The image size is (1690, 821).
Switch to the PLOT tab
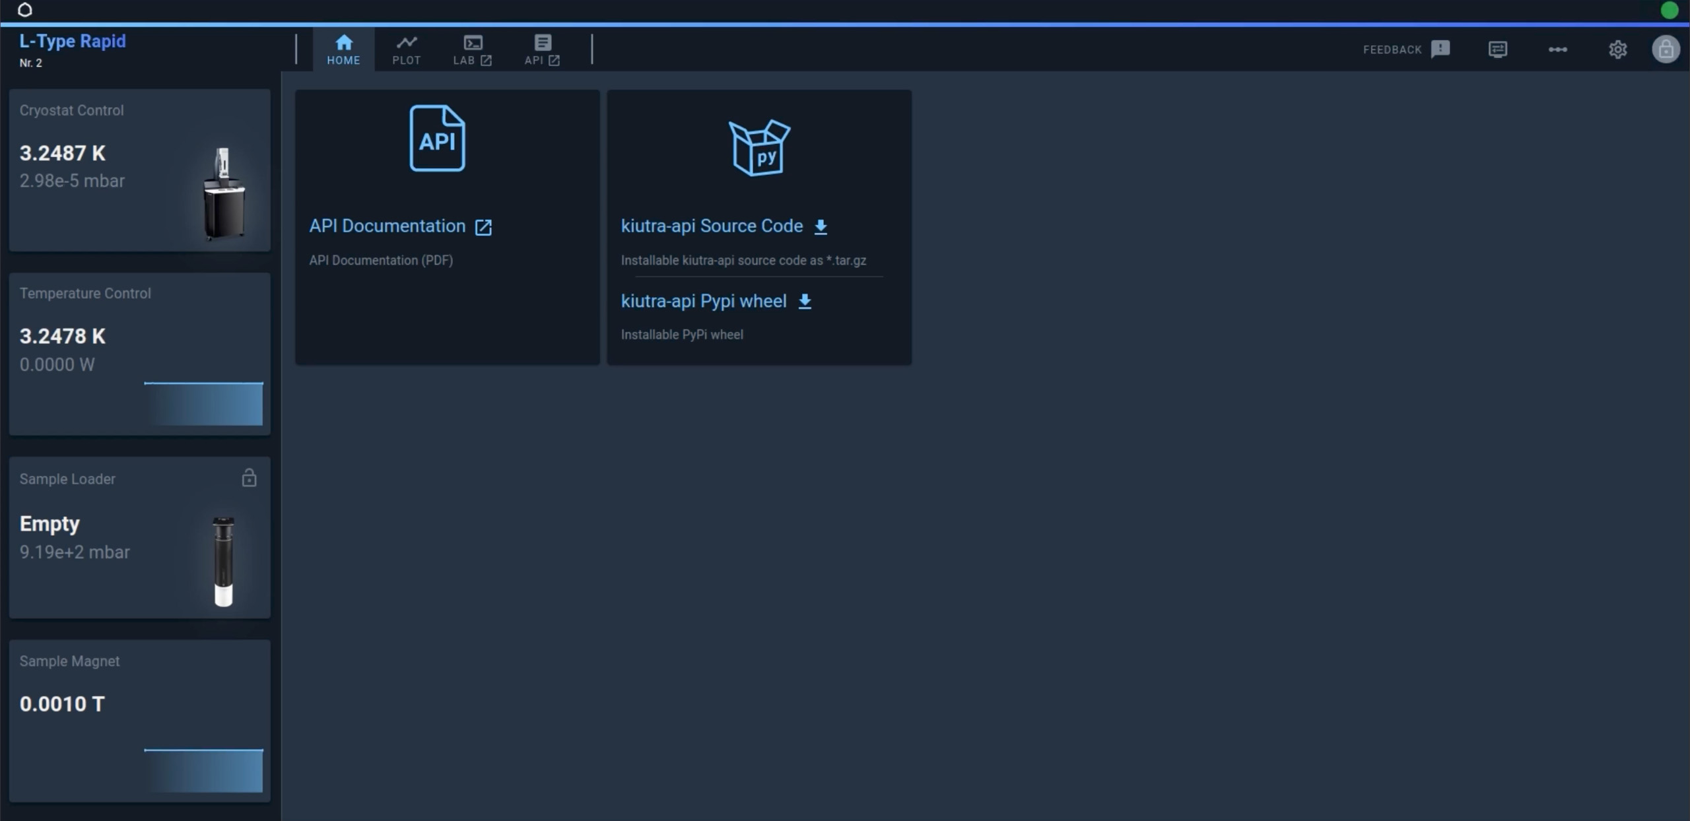[406, 49]
